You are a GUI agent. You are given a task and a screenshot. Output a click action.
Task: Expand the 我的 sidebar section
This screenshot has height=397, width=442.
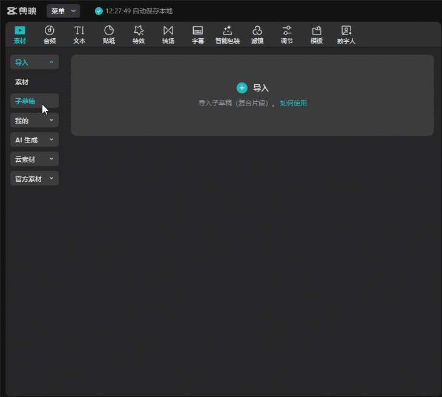(35, 121)
